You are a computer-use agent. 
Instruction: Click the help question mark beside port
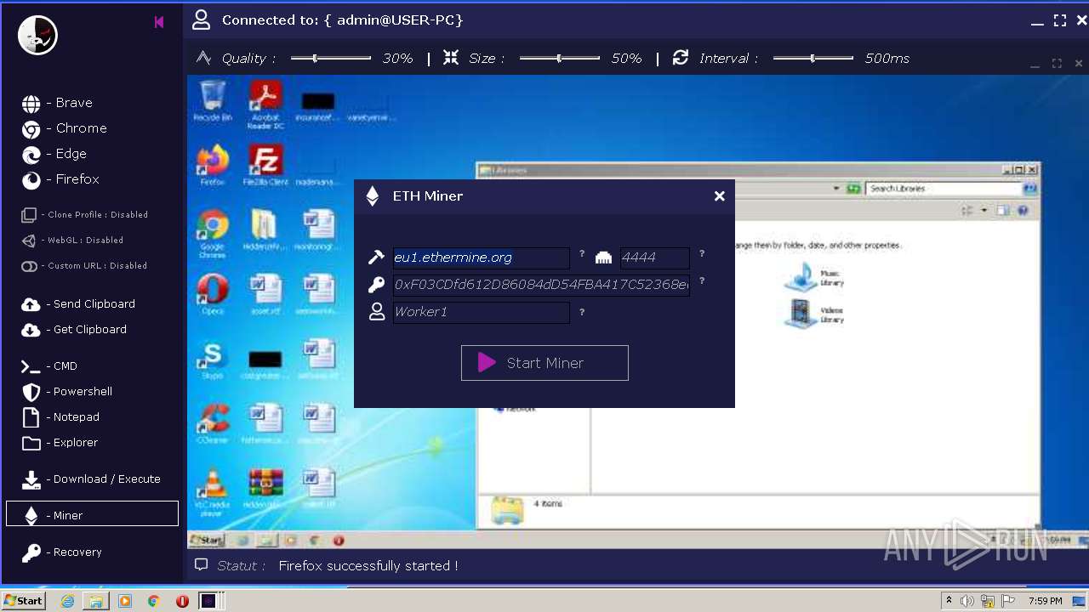pos(702,254)
